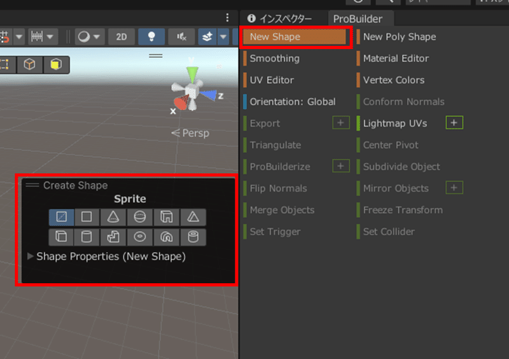Open Export options plus button
The height and width of the screenshot is (359, 509).
[x=341, y=123]
